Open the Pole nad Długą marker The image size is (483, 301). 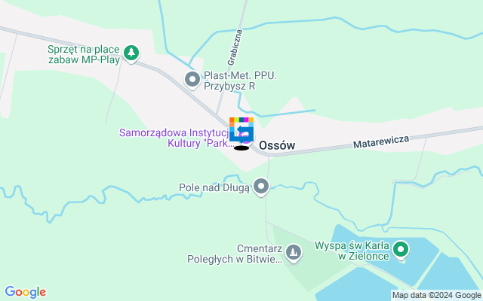pyautogui.click(x=261, y=187)
